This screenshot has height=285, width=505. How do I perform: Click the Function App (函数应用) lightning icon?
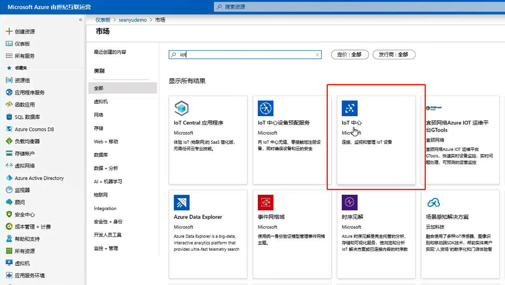[x=9, y=104]
